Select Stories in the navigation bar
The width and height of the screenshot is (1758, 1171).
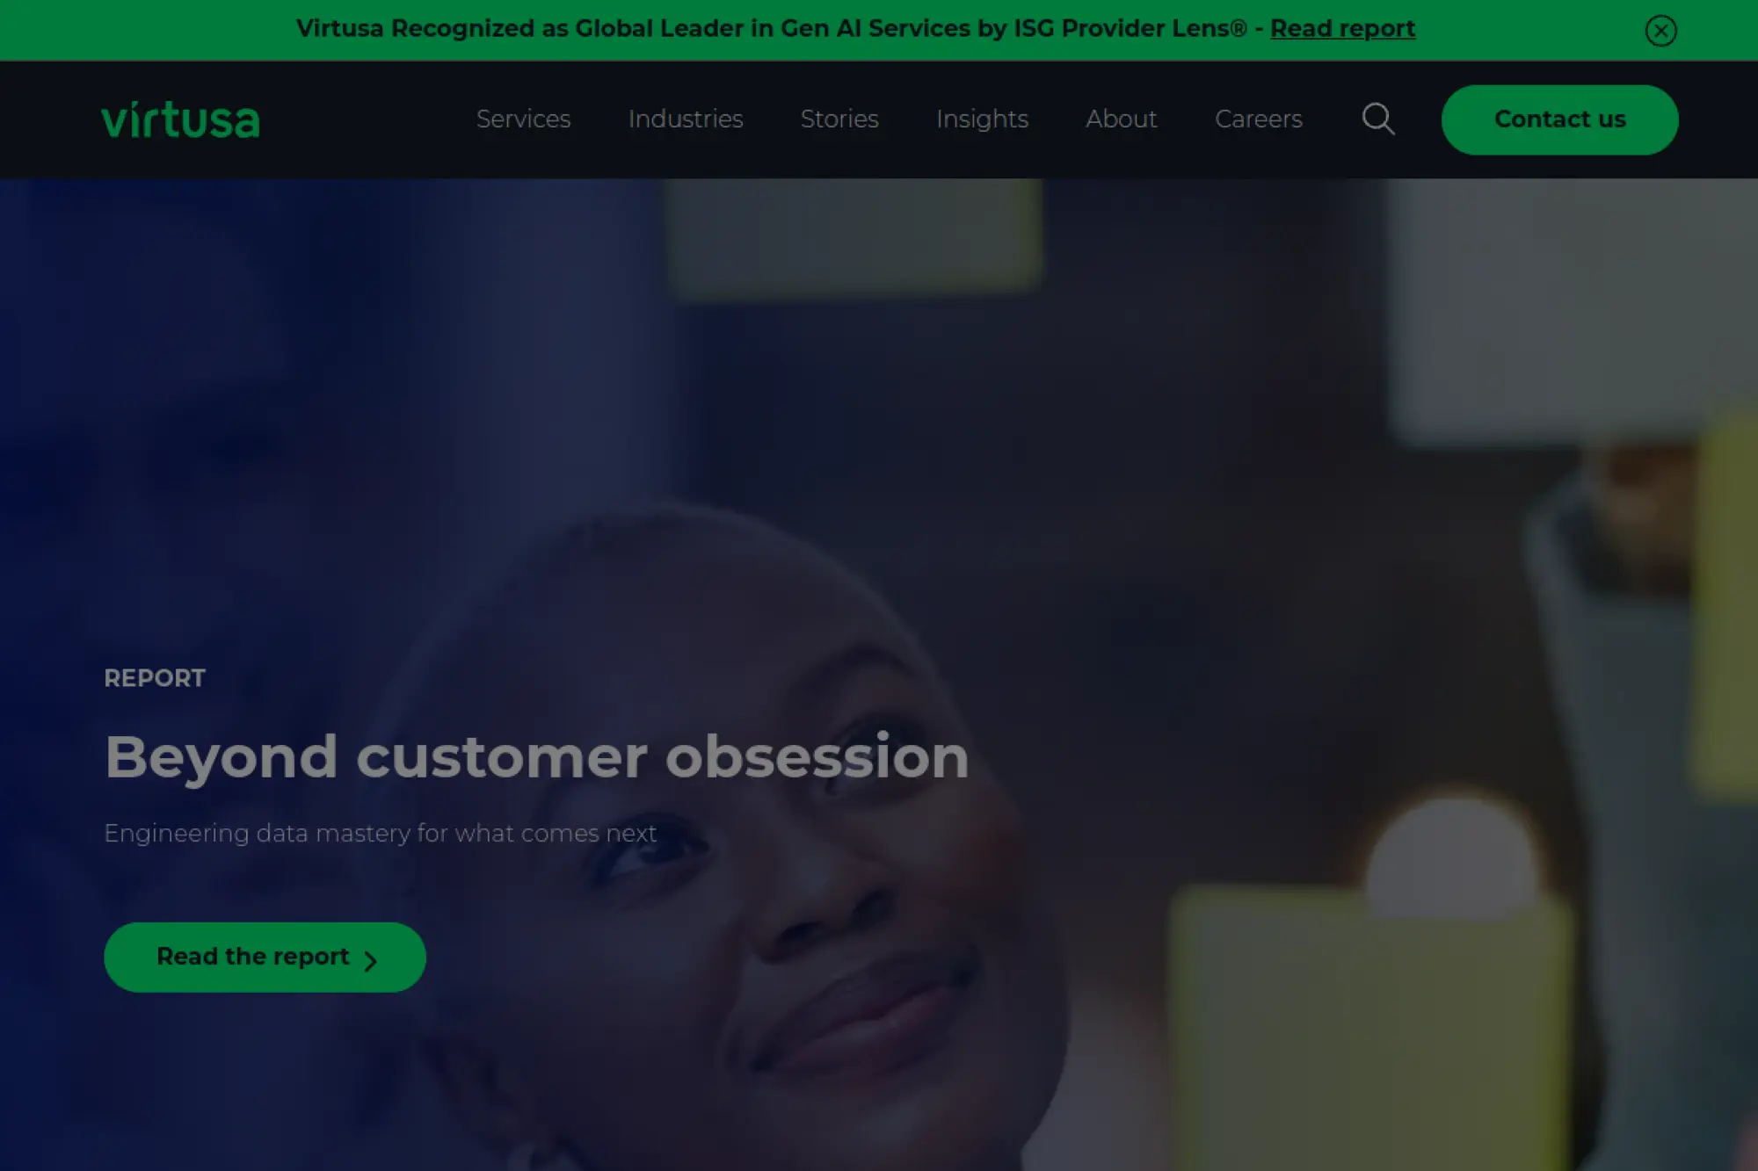tap(839, 119)
